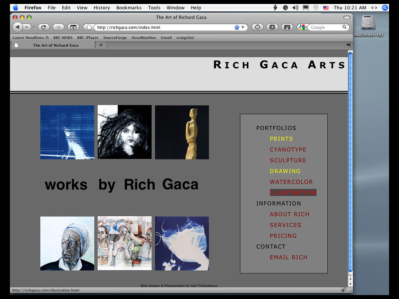Screen dimensions: 399x299
Task: Open the Apple menu
Action: click(15, 7)
